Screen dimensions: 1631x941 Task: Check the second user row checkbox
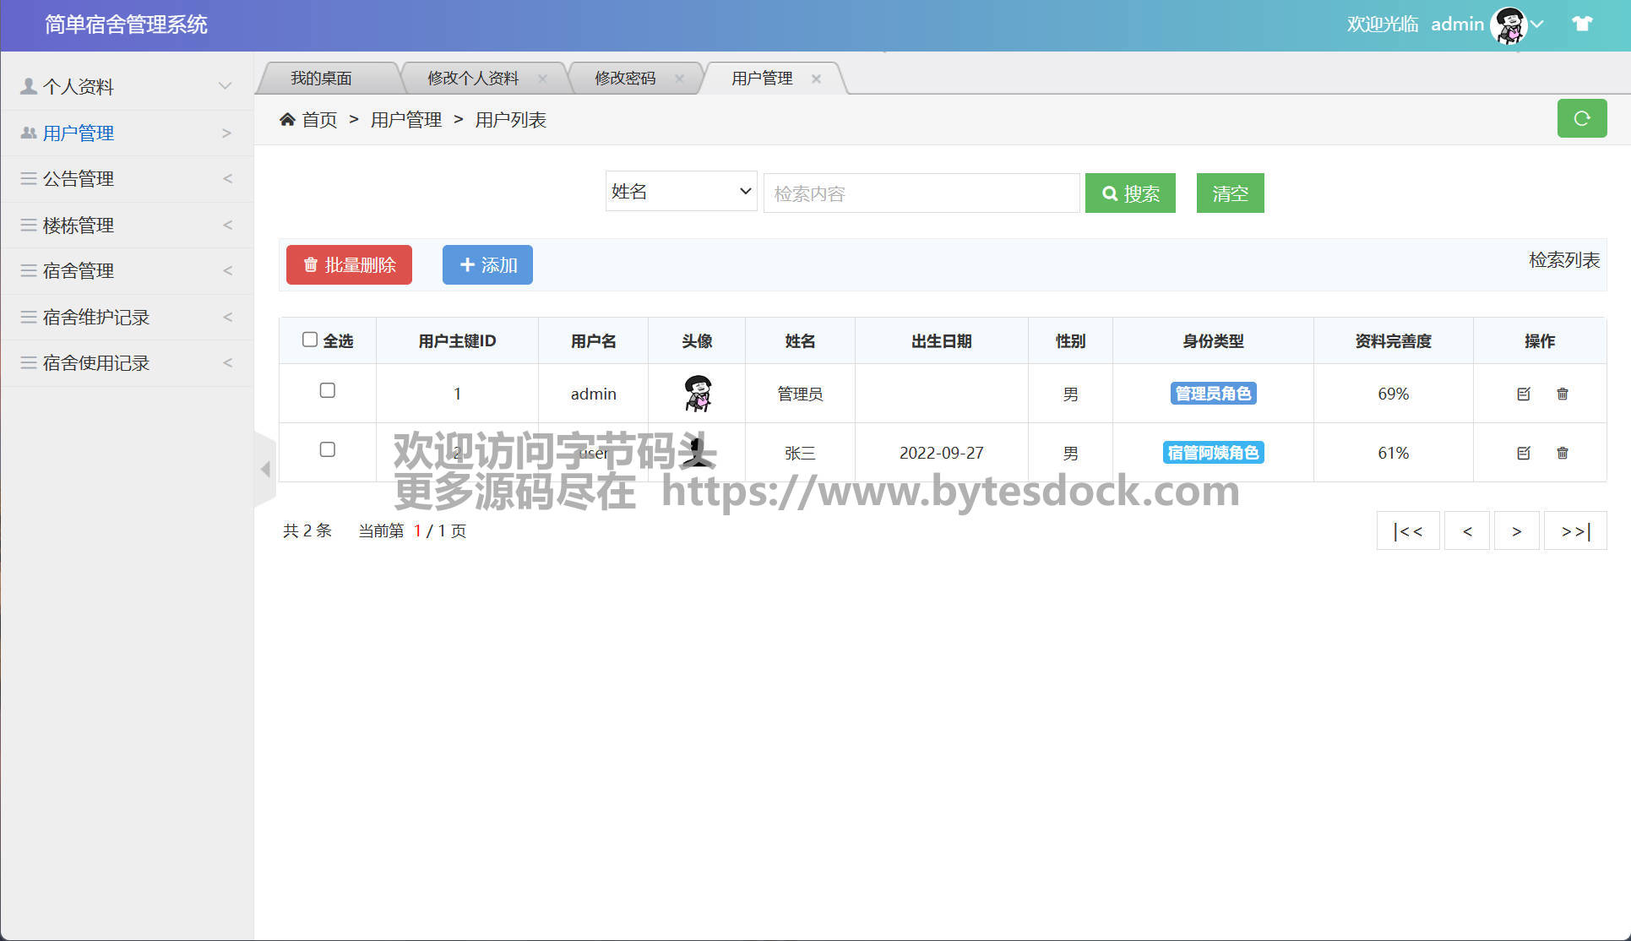[x=328, y=449]
